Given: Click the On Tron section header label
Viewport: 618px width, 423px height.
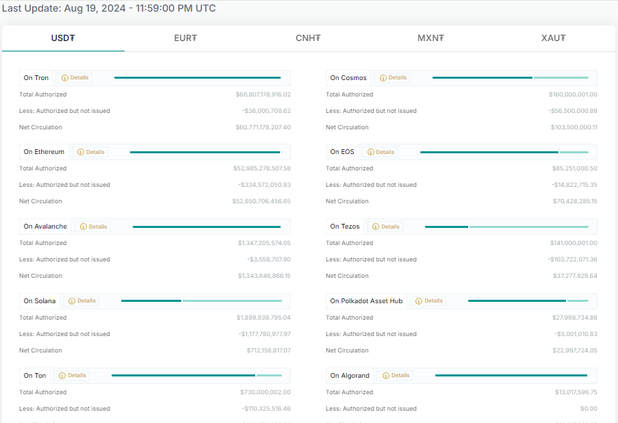Looking at the screenshot, I should tap(36, 78).
